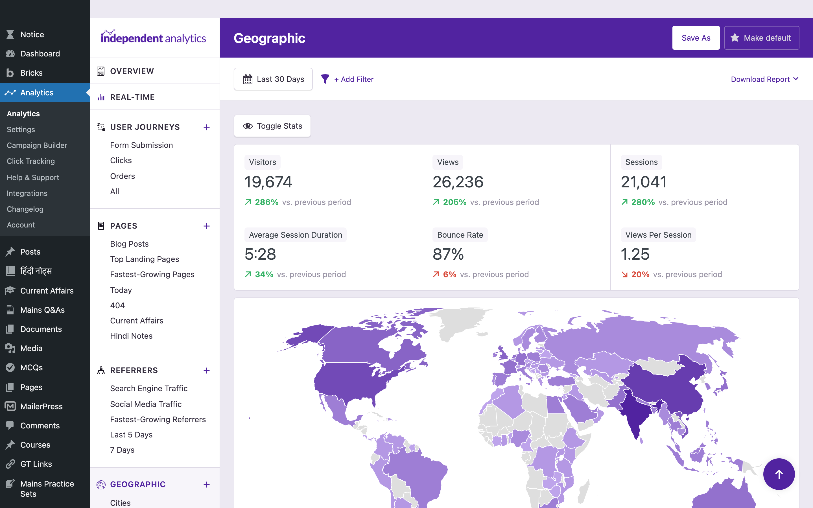Click the Analytics line-chart icon
This screenshot has height=508, width=813.
[10, 92]
